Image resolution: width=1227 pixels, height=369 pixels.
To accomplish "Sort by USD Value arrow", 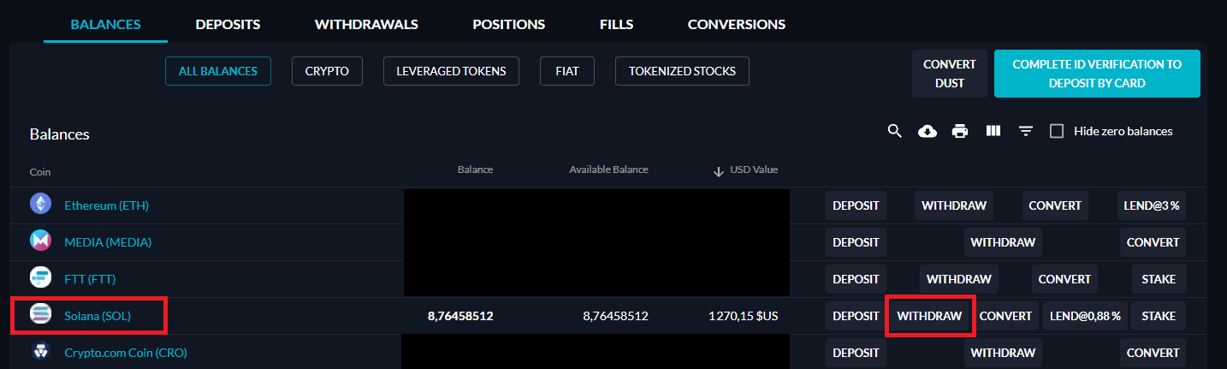I will pos(719,170).
